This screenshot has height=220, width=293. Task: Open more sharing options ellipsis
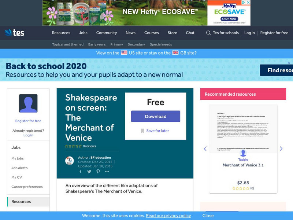pyautogui.click(x=107, y=171)
